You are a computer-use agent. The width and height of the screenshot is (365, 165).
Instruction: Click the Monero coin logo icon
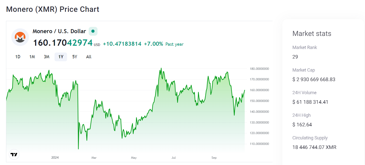click(20, 37)
